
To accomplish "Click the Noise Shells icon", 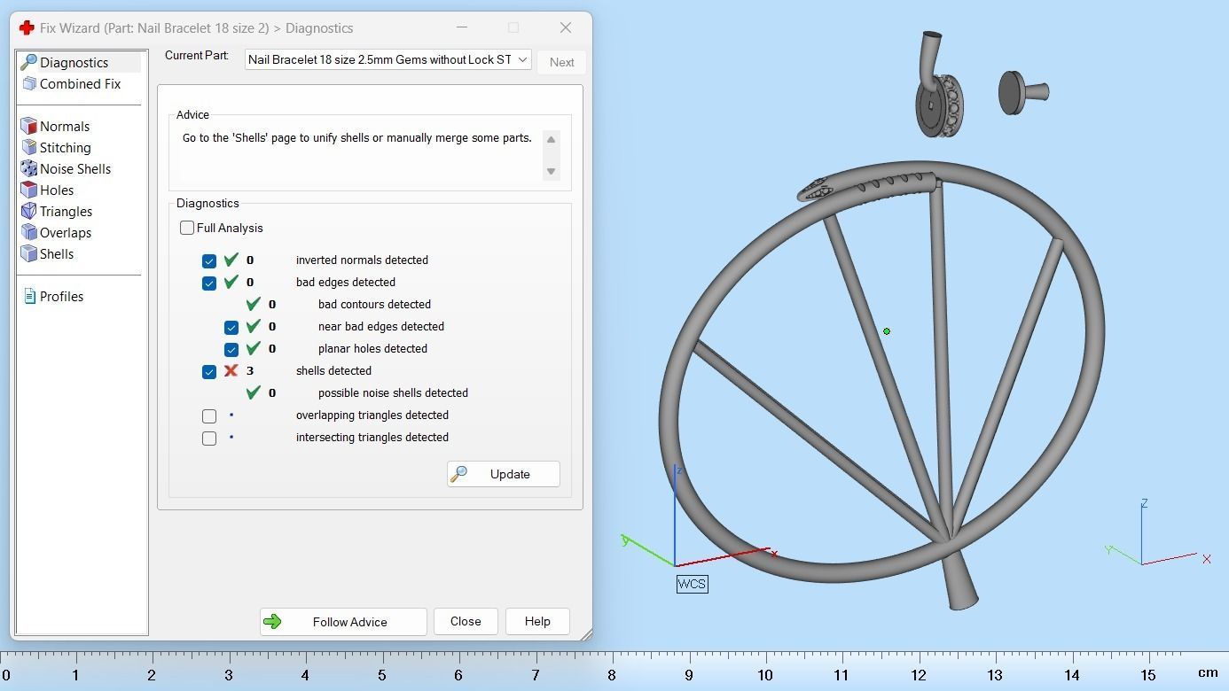I will [28, 168].
